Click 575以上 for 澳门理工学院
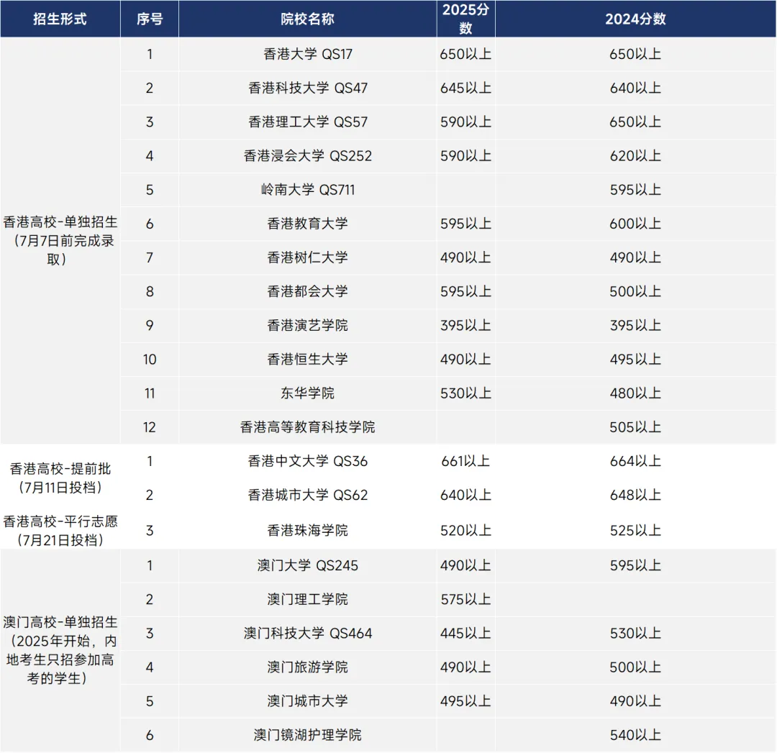Image resolution: width=777 pixels, height=753 pixels. click(465, 599)
